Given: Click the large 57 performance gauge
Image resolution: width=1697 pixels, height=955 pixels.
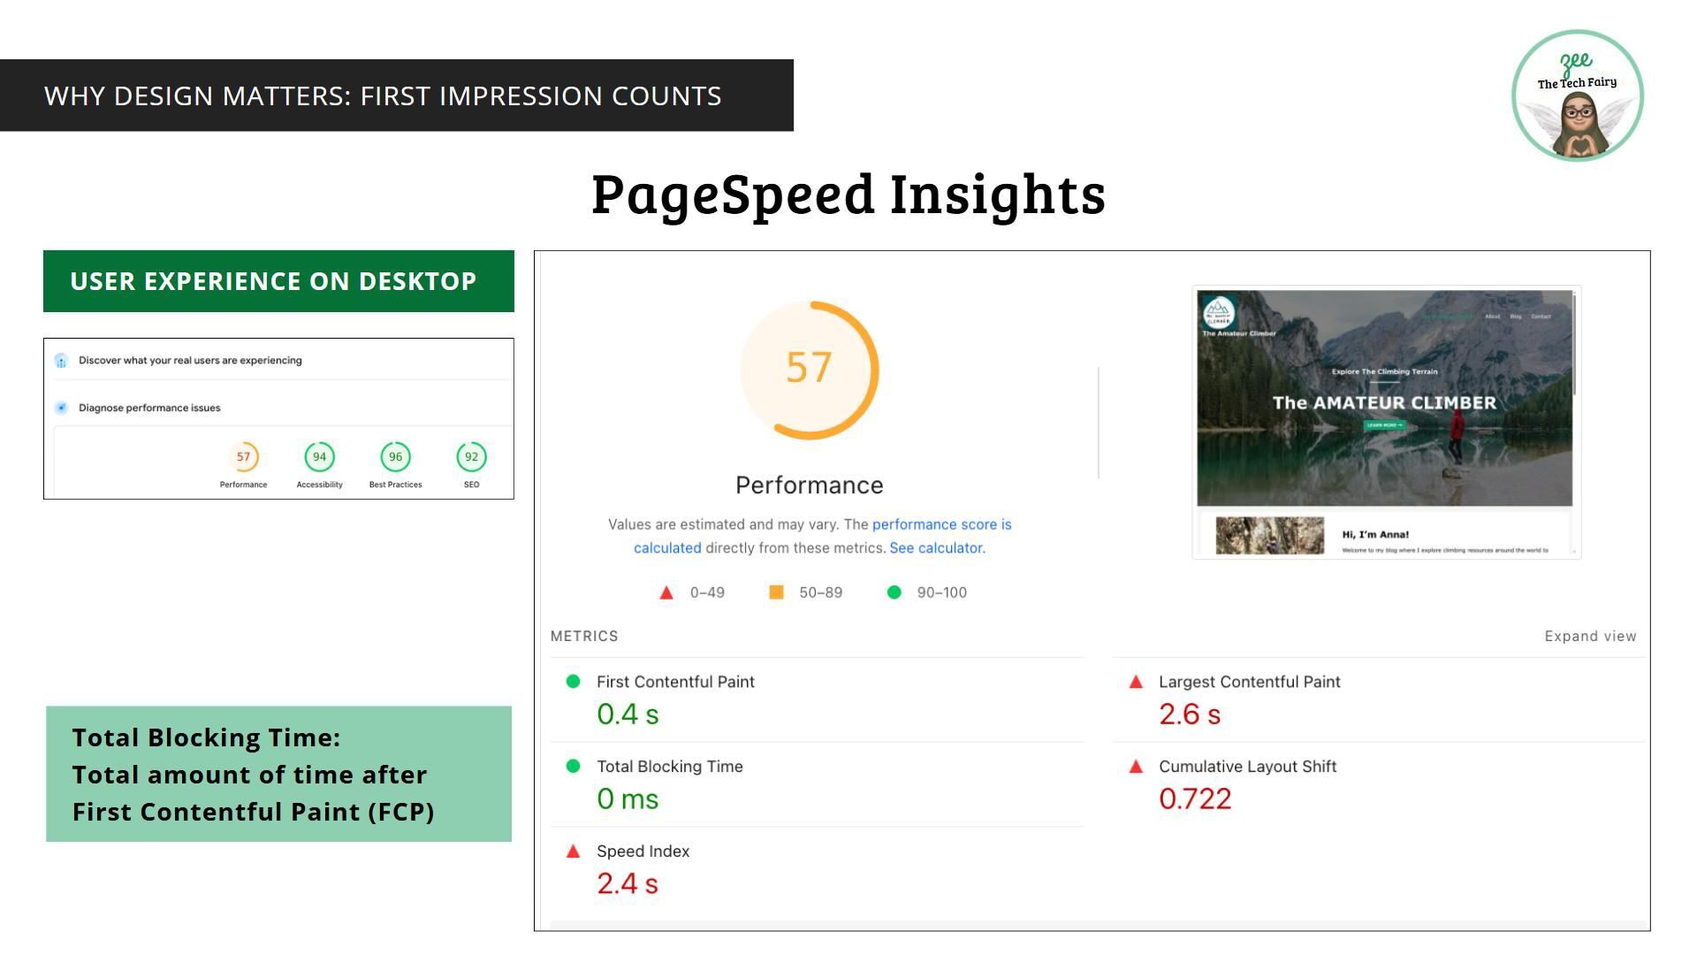Looking at the screenshot, I should [809, 370].
